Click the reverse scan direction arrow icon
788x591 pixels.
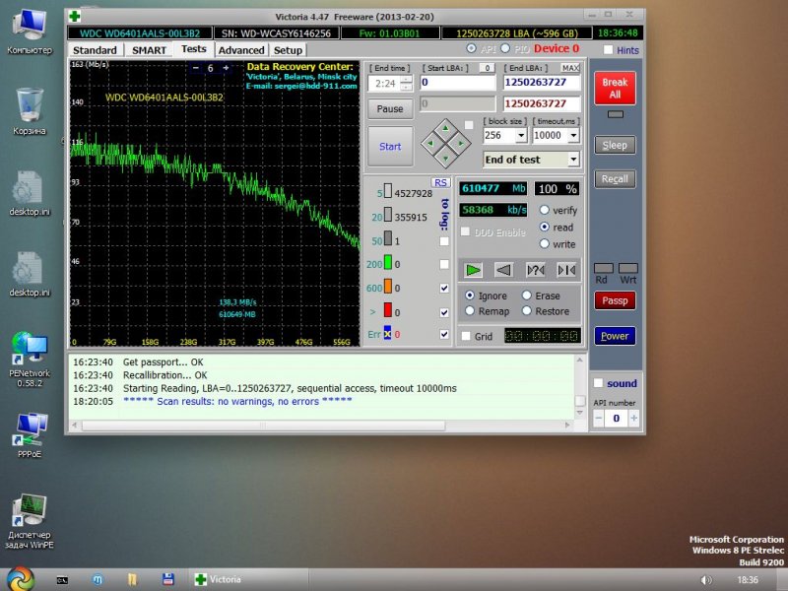point(503,270)
